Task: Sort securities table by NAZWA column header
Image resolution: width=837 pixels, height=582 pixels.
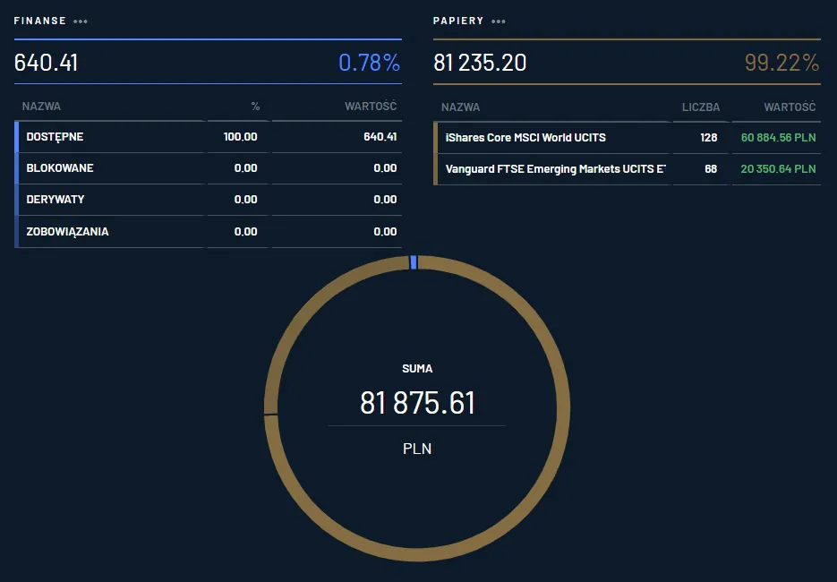Action: click(461, 107)
